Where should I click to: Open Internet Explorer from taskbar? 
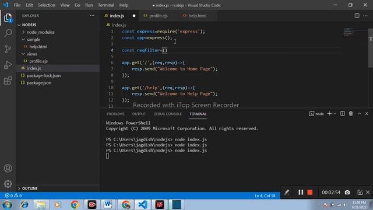tap(24, 205)
